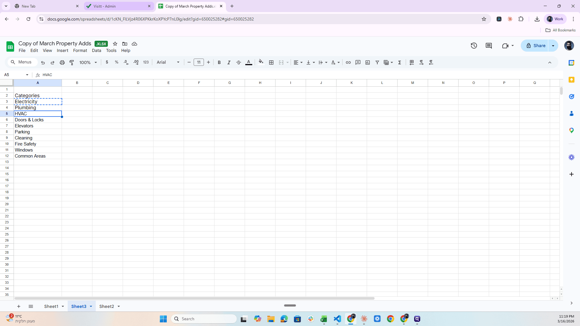This screenshot has height=326, width=580.
Task: Open comments panel icon
Action: tap(489, 46)
